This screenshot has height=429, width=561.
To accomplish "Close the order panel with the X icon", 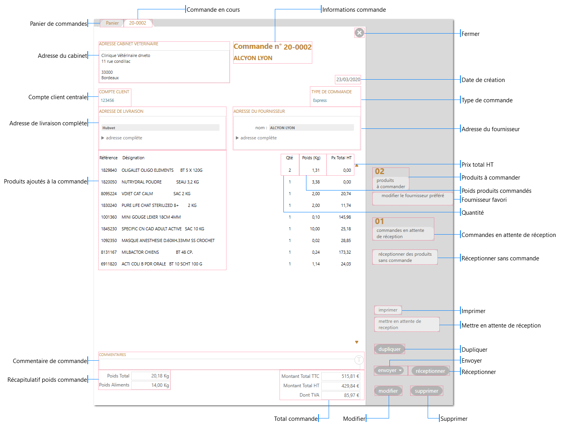I will (x=359, y=33).
